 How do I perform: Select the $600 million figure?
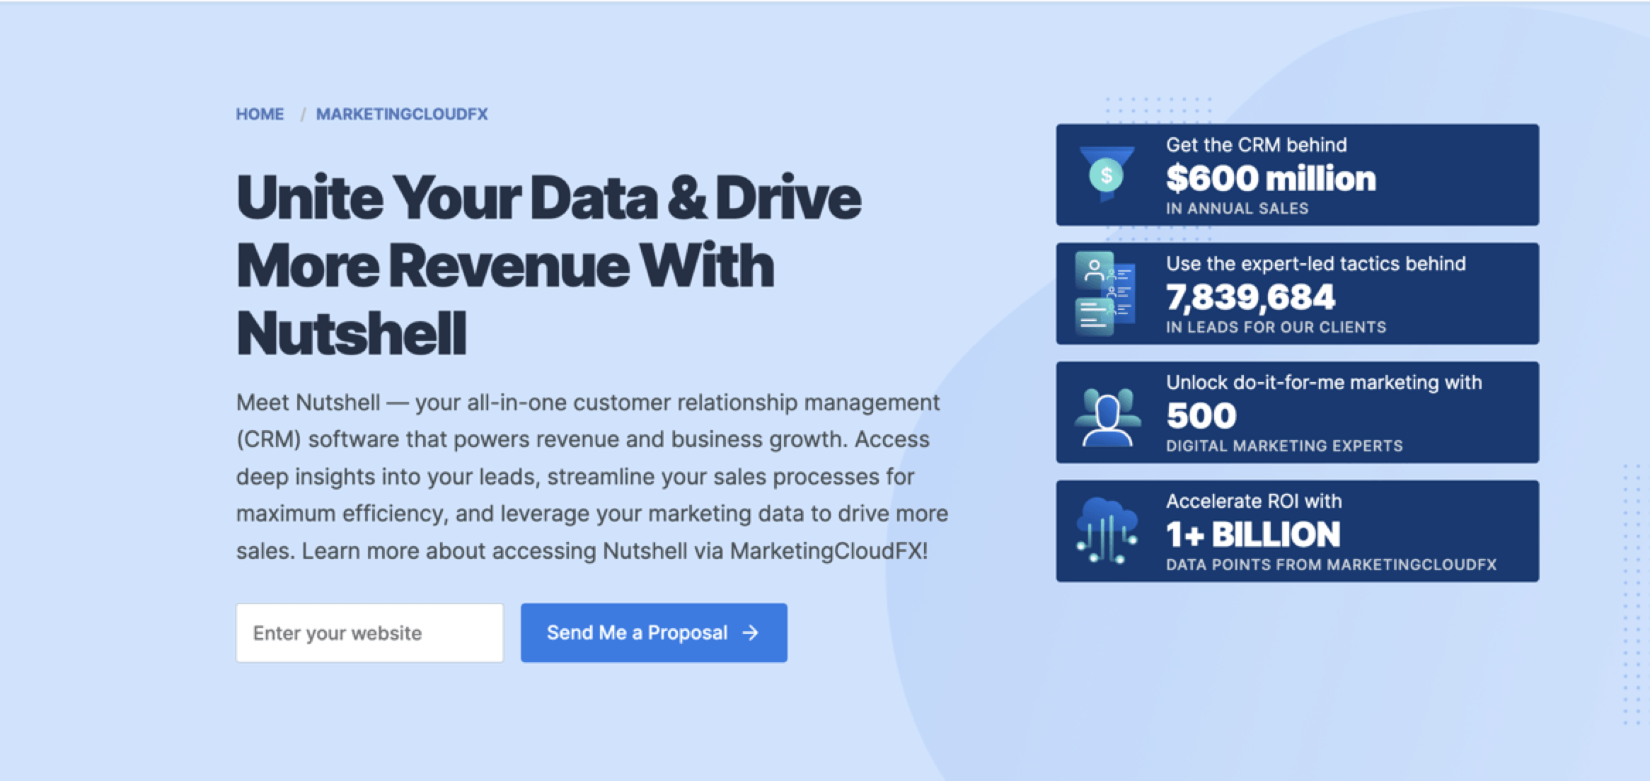pyautogui.click(x=1271, y=178)
